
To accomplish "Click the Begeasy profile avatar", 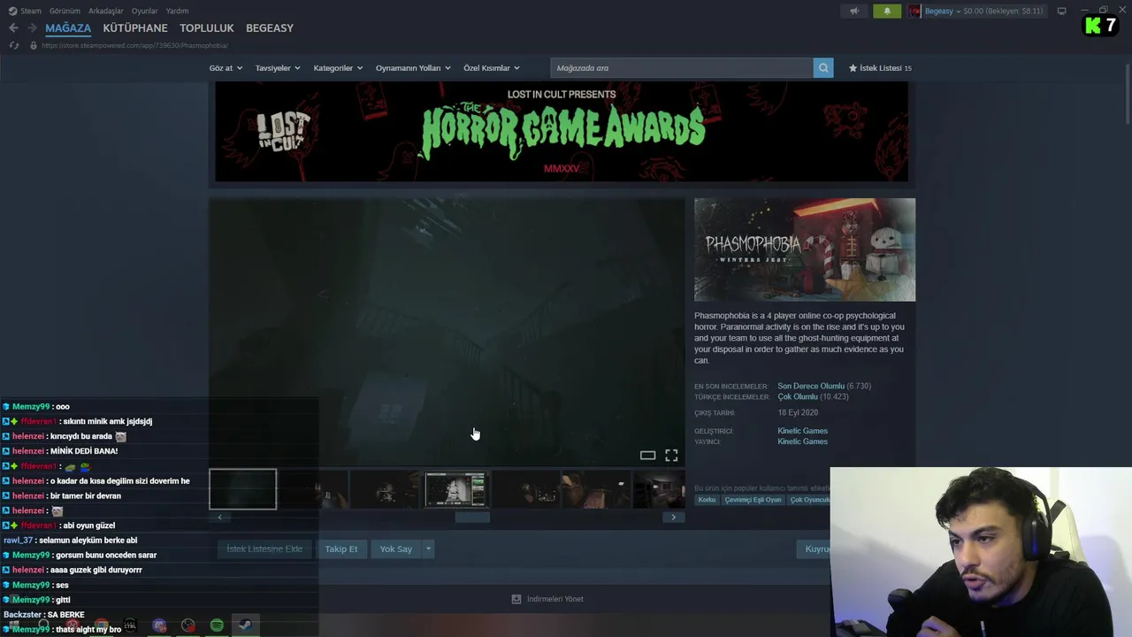I will point(915,11).
